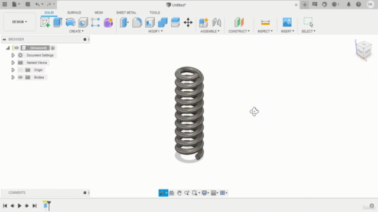Select the Coil feature in timeline

tap(45, 206)
